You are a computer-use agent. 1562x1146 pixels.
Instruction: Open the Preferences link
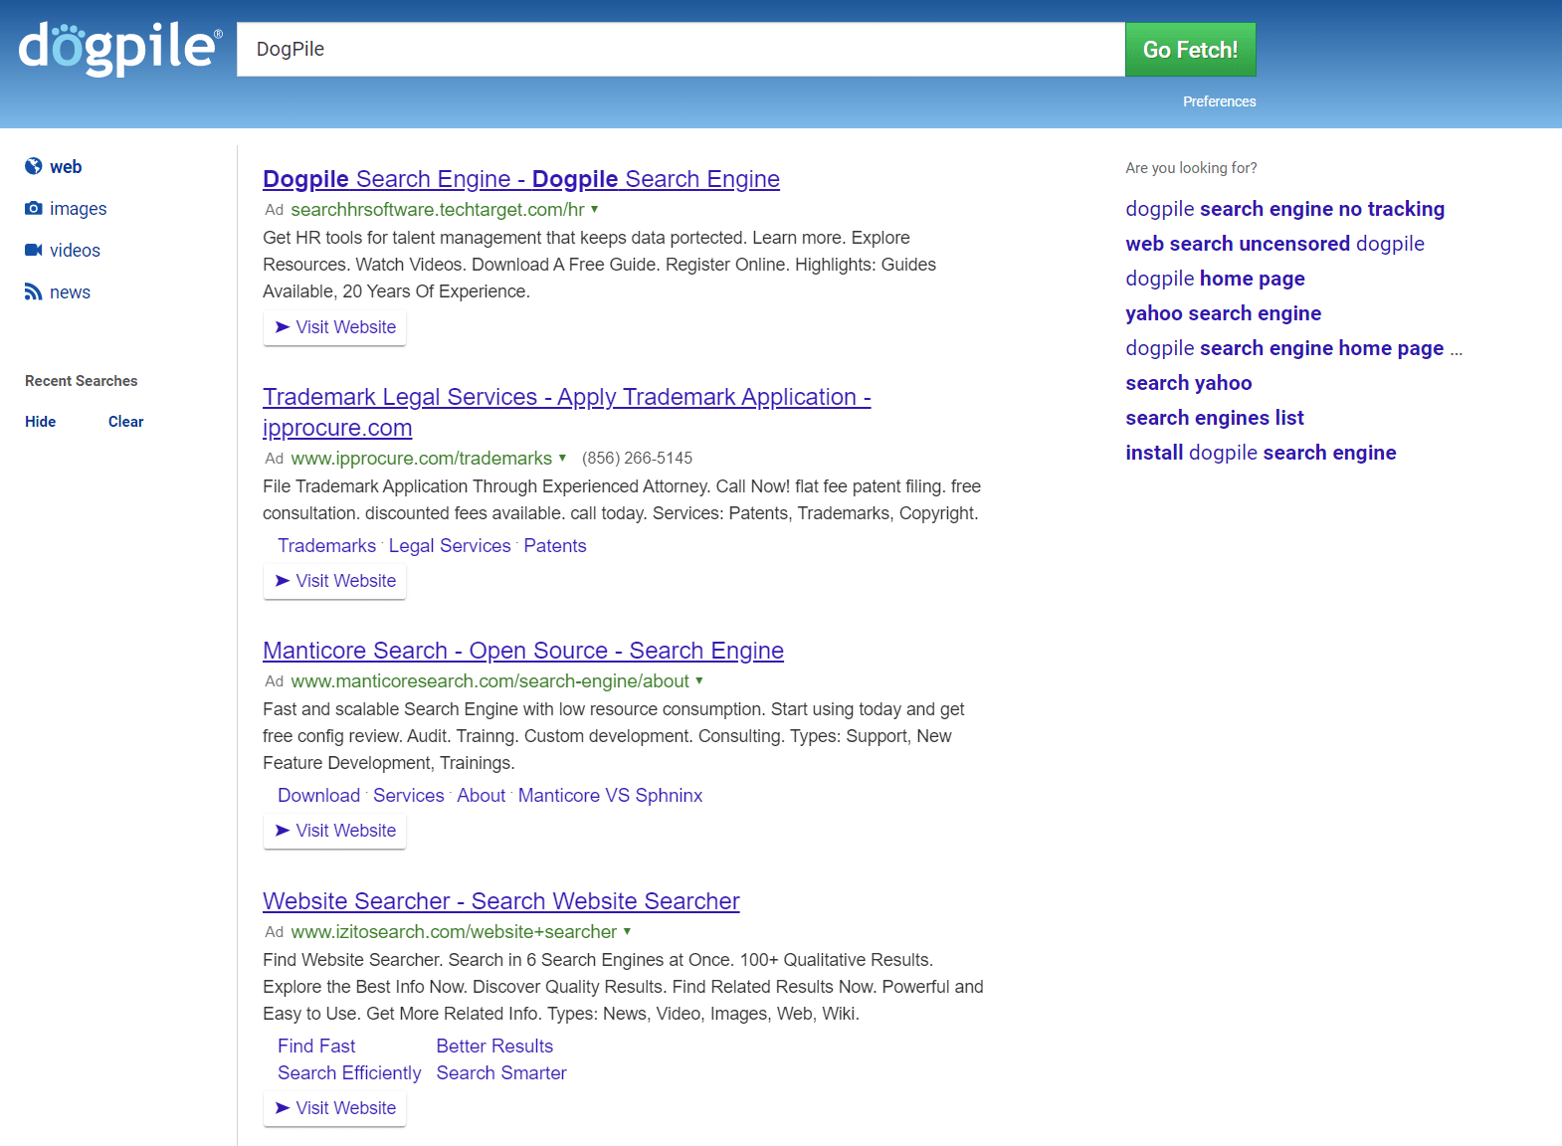(1219, 101)
